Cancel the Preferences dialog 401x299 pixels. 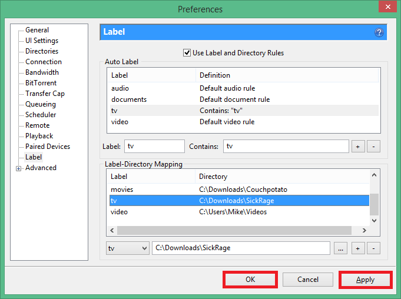point(308,280)
